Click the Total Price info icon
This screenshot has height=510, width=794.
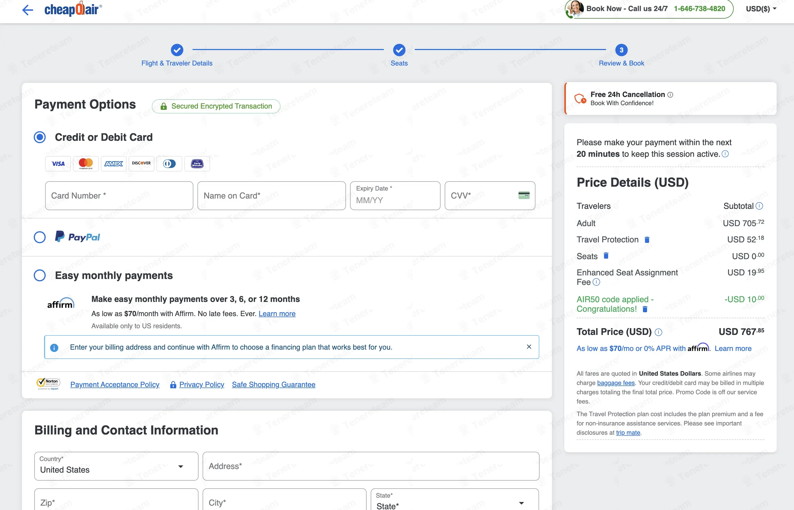(x=658, y=332)
